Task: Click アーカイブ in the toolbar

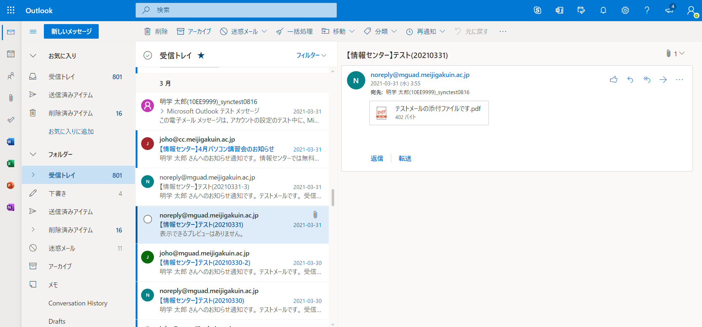Action: (x=194, y=31)
